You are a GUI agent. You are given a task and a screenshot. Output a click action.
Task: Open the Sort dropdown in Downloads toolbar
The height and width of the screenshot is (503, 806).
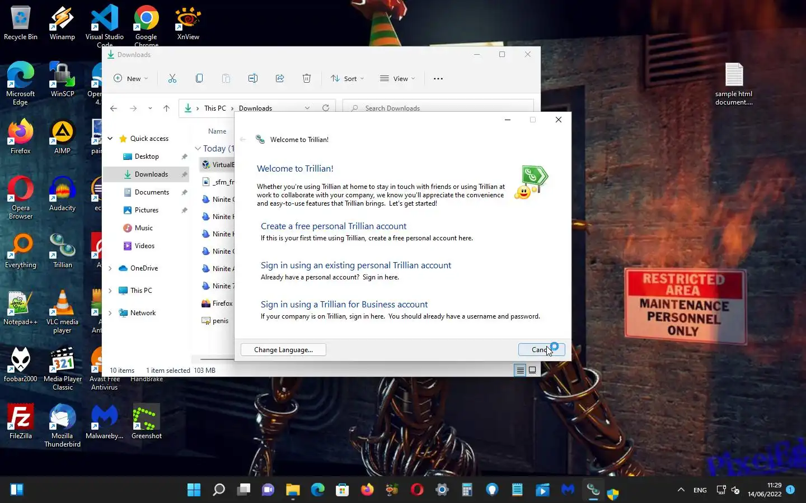[x=348, y=78]
